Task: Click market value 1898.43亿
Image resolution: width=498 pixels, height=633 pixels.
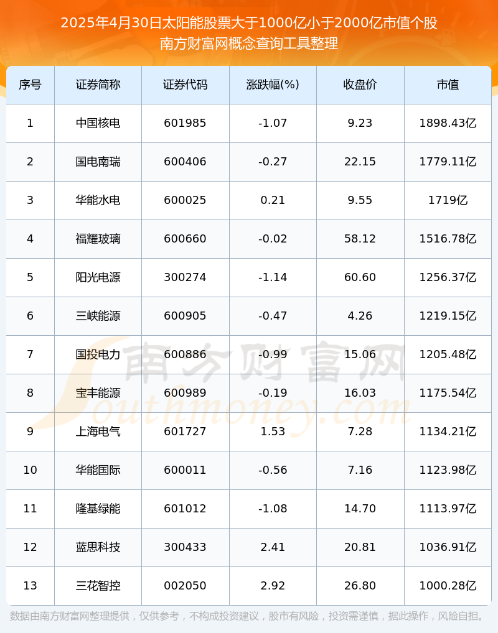Action: point(448,123)
